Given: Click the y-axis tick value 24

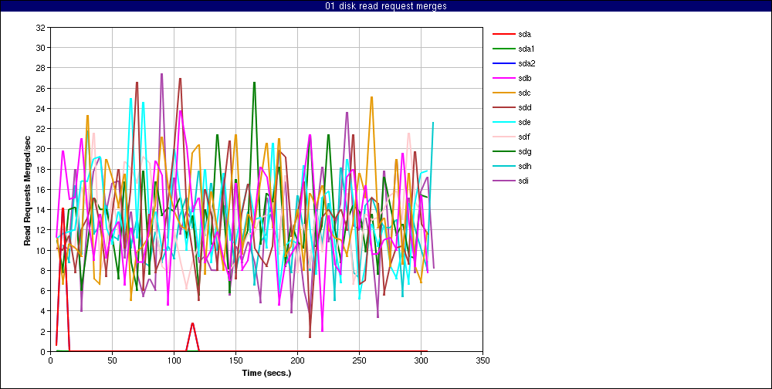Looking at the screenshot, I should click(x=40, y=108).
